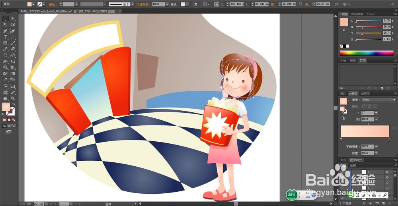Select the Magic Wand tool
The height and width of the screenshot is (206, 398).
[x=5, y=25]
